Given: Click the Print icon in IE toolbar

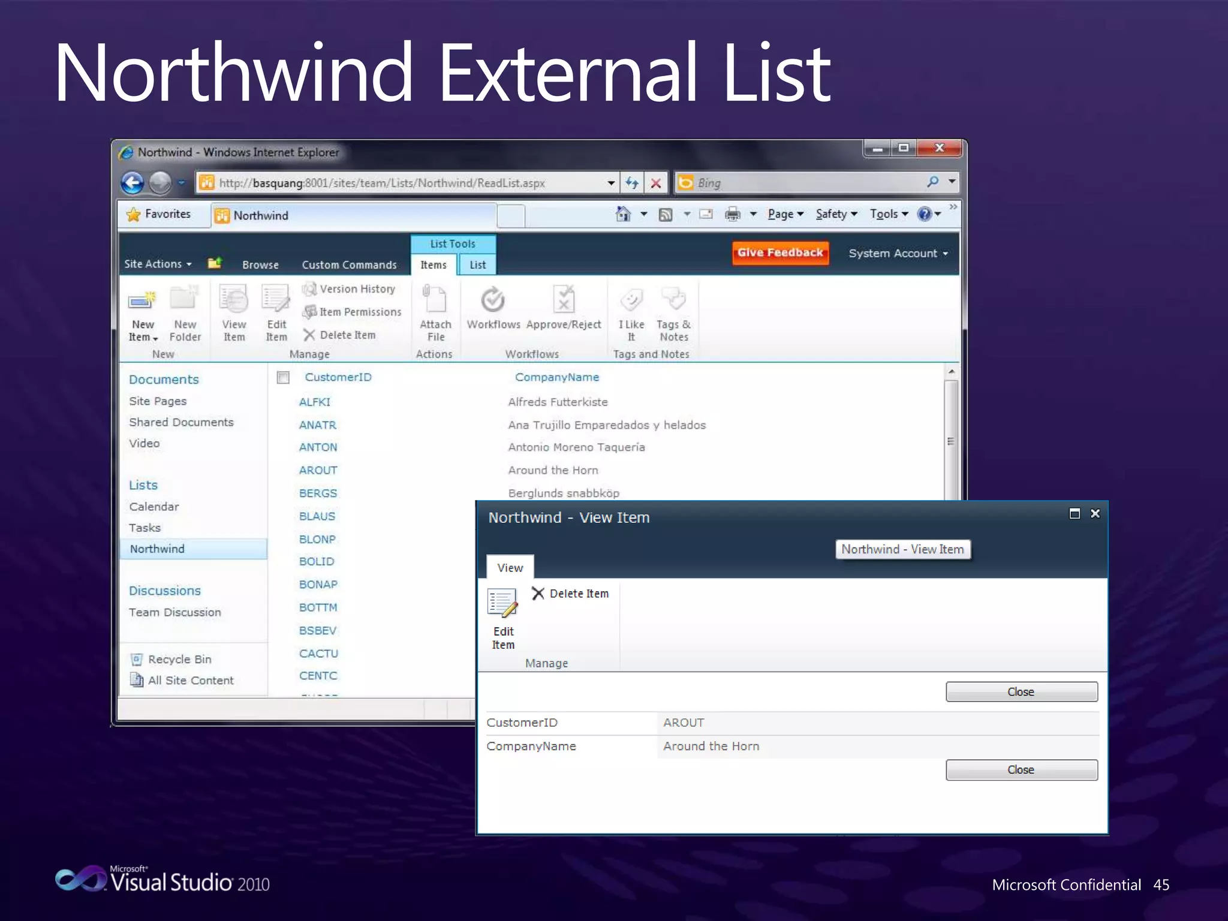Looking at the screenshot, I should pos(733,214).
